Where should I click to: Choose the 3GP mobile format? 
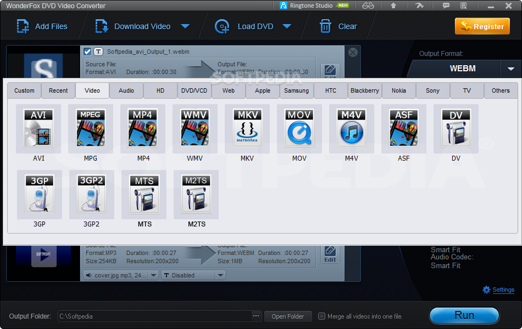coord(39,195)
